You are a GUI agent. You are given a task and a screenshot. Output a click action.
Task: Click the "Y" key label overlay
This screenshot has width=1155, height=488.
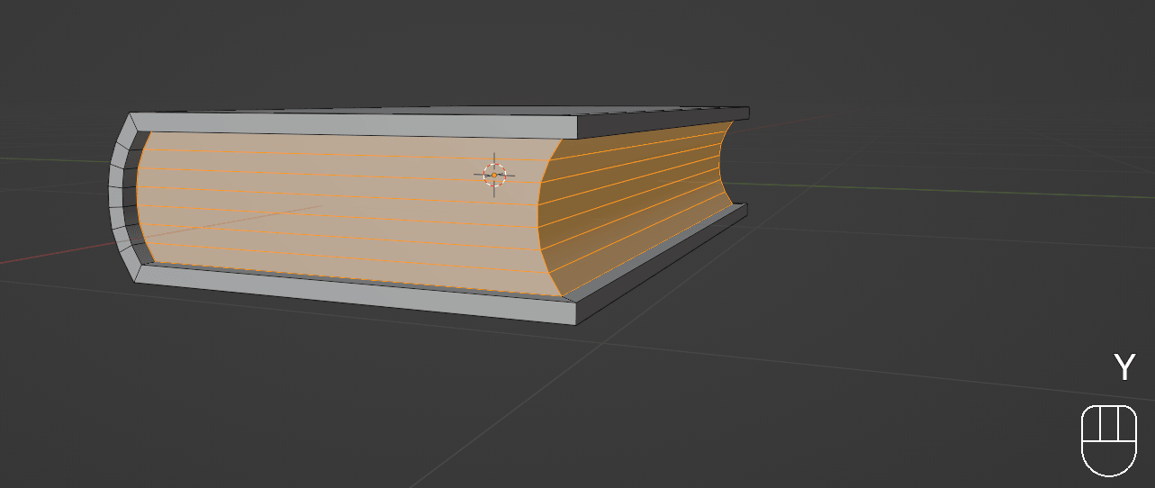coord(1123,367)
